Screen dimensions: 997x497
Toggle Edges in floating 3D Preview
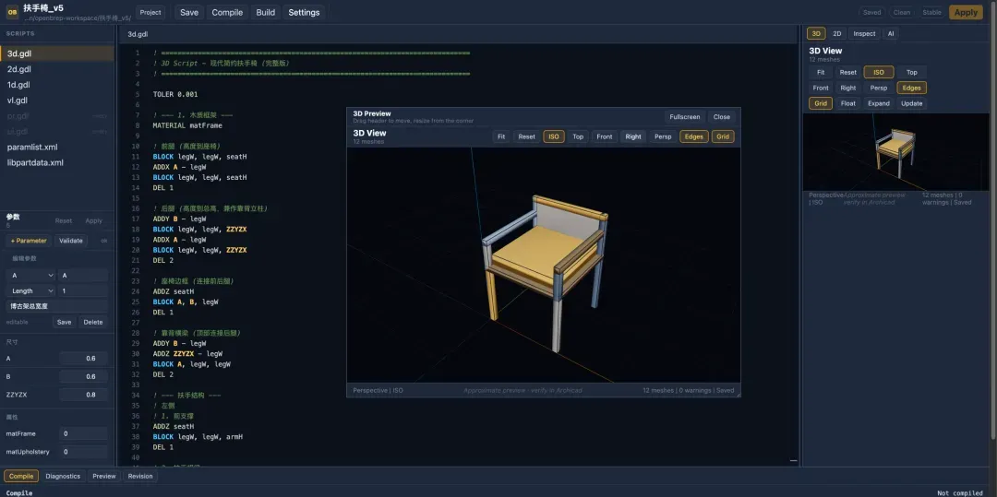click(x=693, y=136)
